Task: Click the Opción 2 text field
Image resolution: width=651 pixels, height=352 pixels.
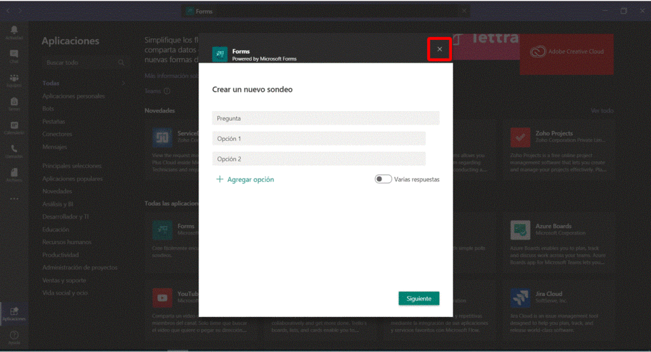Action: tap(319, 159)
